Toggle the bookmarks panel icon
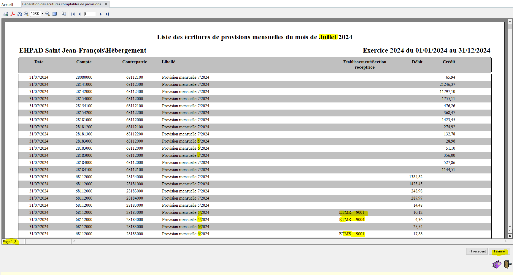Viewport: 513px width, 275px height. point(64,14)
